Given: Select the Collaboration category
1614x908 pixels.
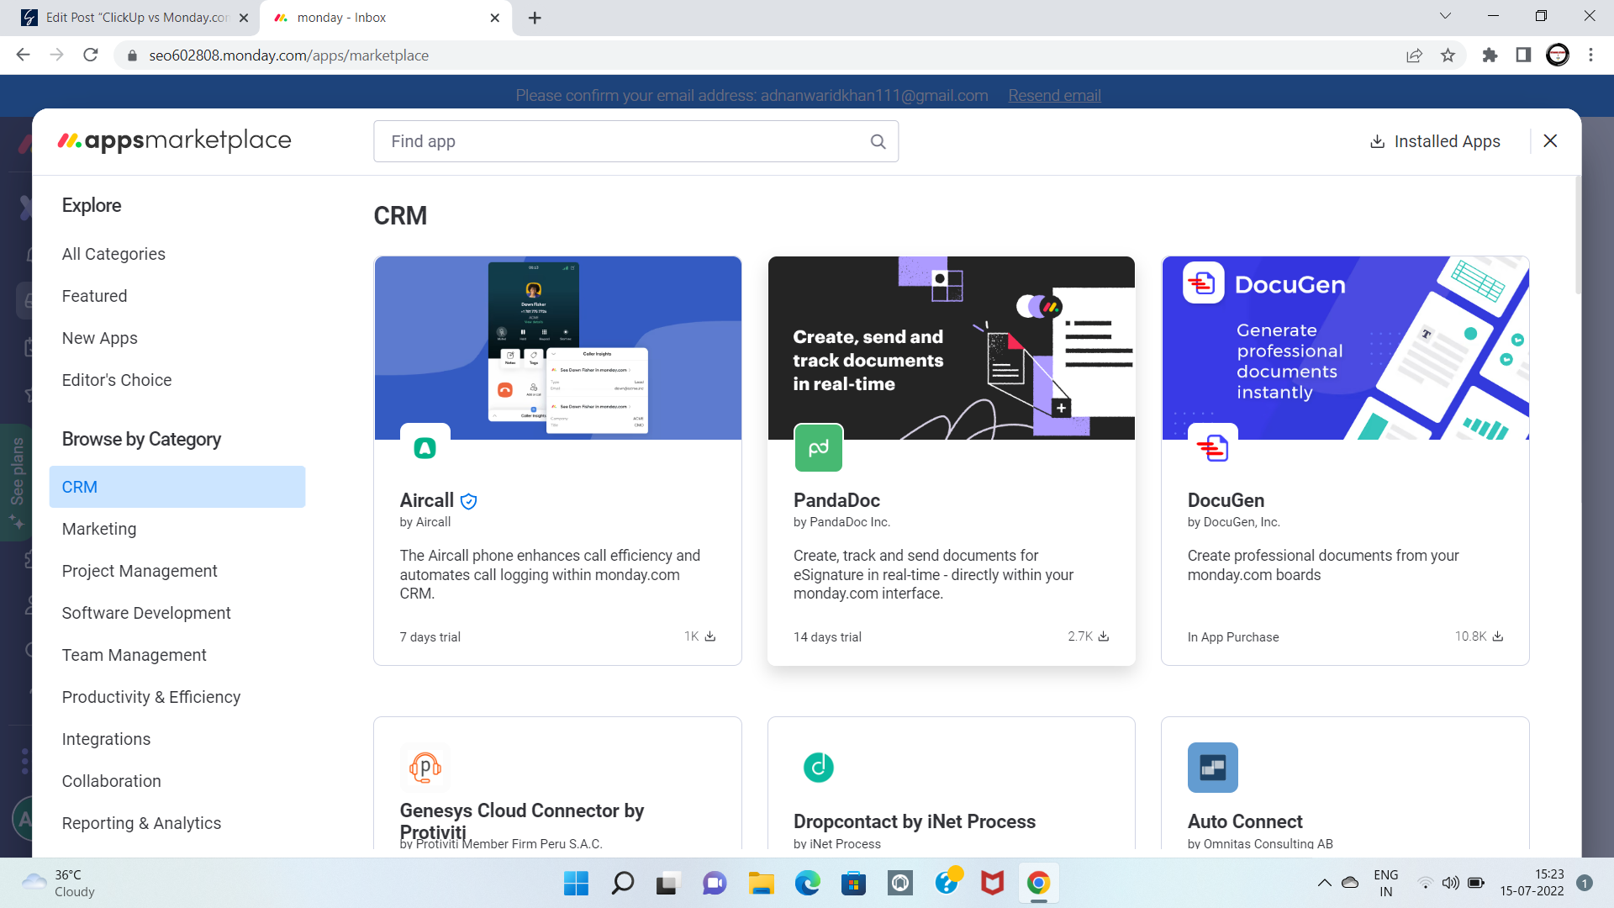Looking at the screenshot, I should [x=111, y=781].
